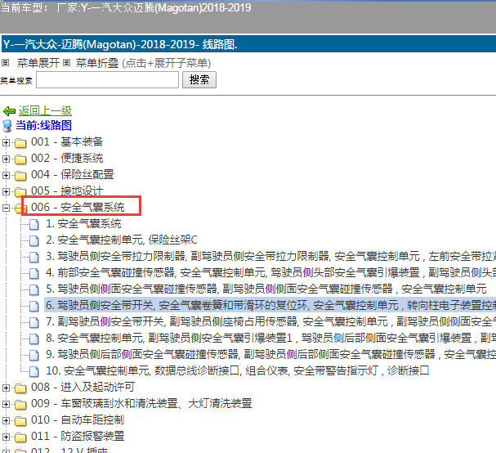Open 009 - 车窗玻璃刮水和清洗装置 folder label
This screenshot has height=453, width=496.
coord(141,404)
